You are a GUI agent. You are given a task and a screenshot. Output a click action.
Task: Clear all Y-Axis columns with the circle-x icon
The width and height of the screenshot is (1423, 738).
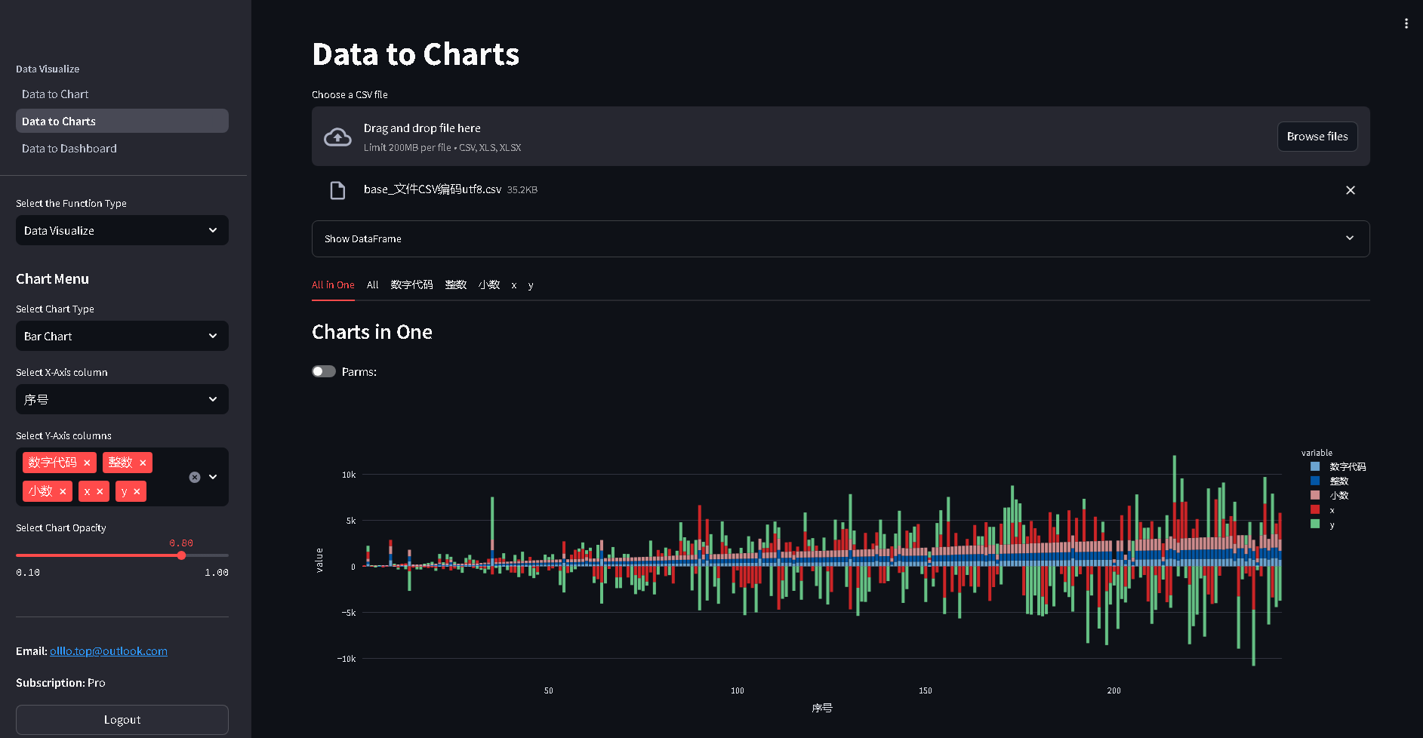click(x=195, y=477)
